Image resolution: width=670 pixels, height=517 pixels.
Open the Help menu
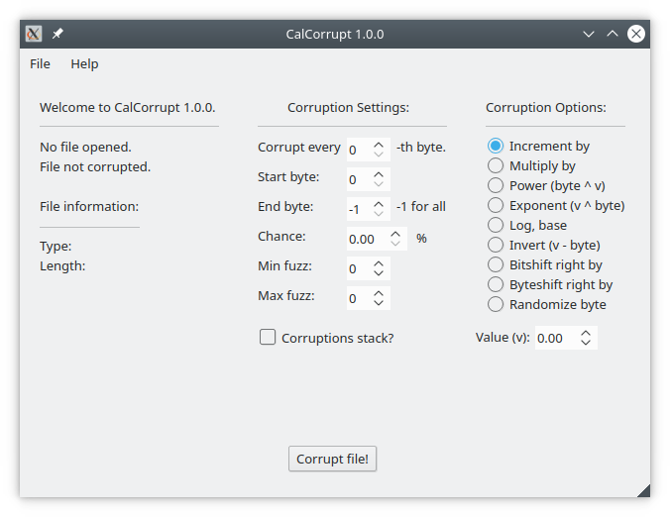point(84,64)
